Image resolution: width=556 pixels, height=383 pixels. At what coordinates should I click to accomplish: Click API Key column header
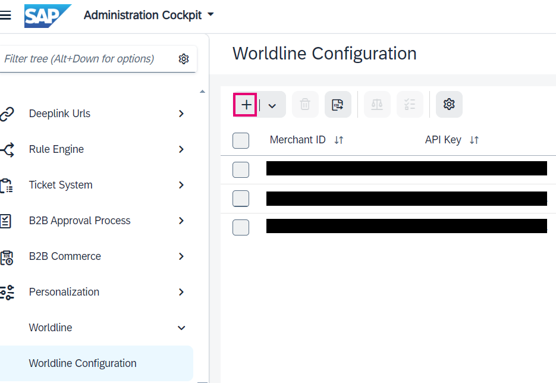click(443, 140)
